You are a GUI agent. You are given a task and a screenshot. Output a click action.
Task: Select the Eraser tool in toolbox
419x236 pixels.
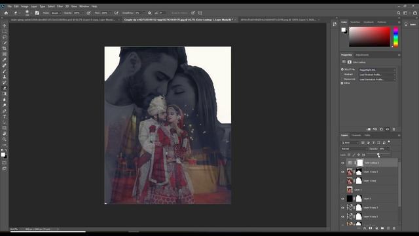[5, 88]
